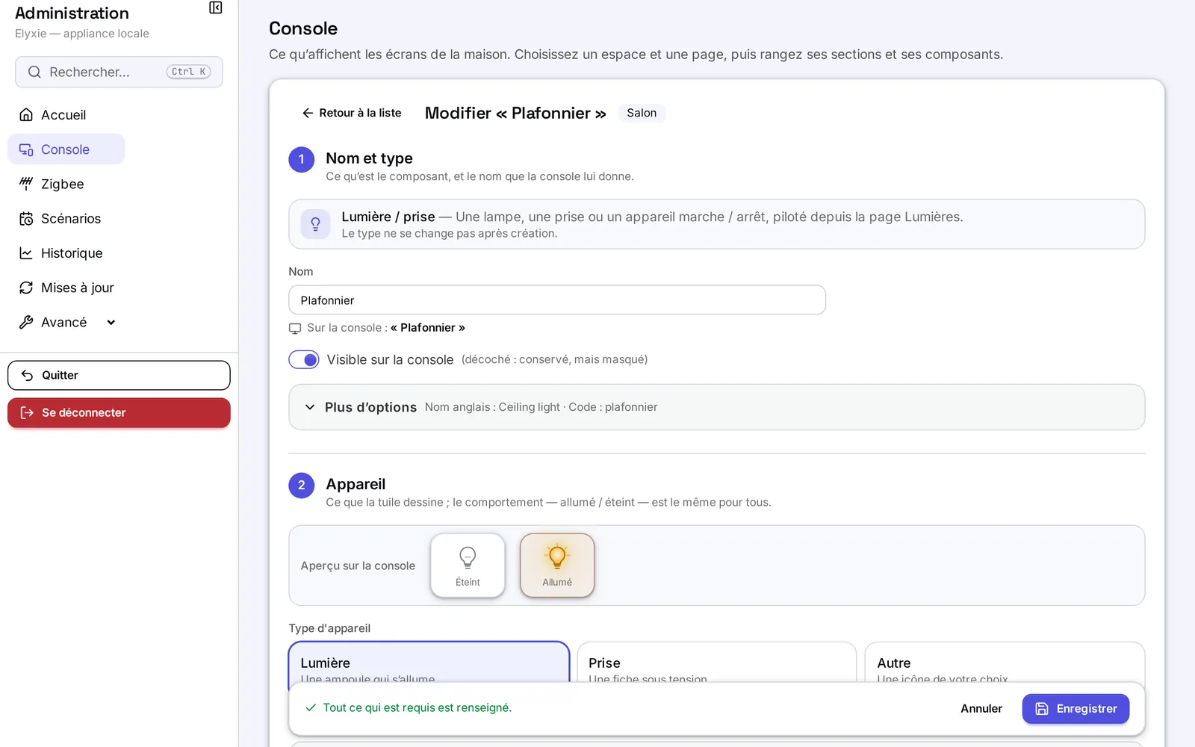Click Annuler to cancel changes
Image resolution: width=1195 pixels, height=747 pixels.
coord(981,709)
